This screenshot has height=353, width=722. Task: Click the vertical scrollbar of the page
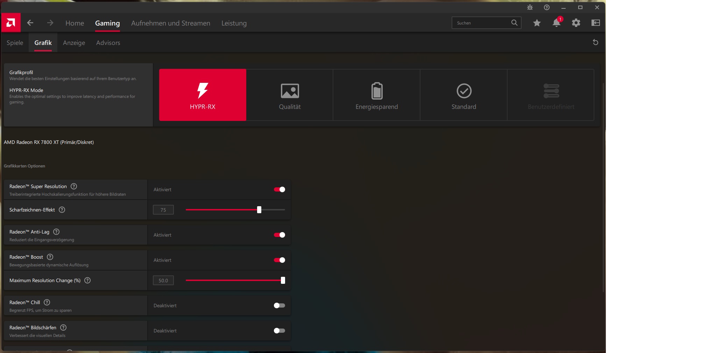pos(603,187)
